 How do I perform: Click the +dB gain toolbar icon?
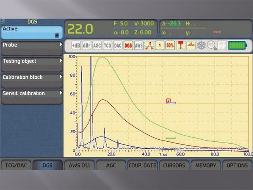(76, 46)
